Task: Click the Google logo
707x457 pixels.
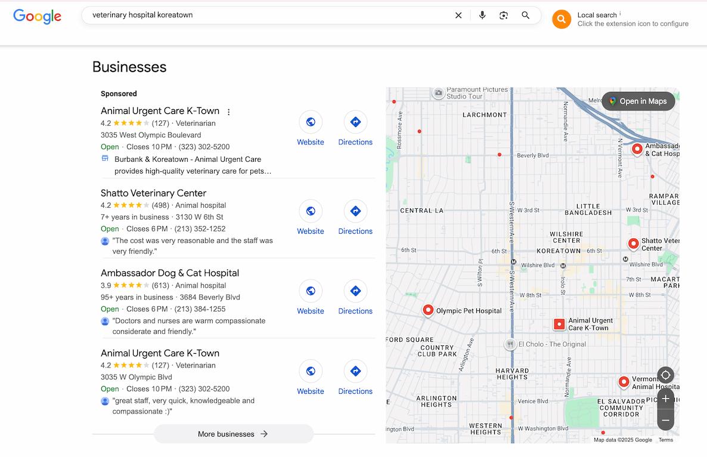Action: coord(38,16)
